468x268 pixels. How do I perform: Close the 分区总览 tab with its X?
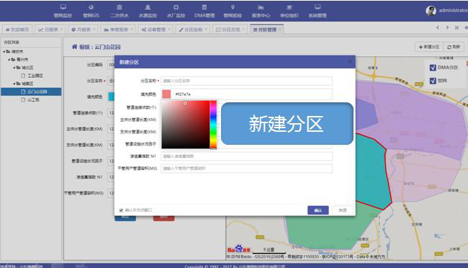click(x=243, y=30)
